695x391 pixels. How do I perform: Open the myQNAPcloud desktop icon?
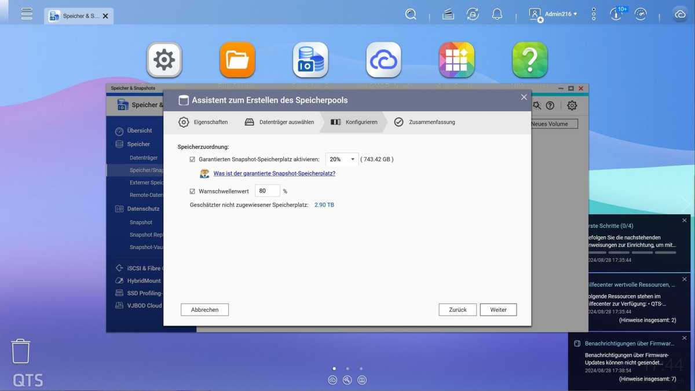pyautogui.click(x=383, y=59)
